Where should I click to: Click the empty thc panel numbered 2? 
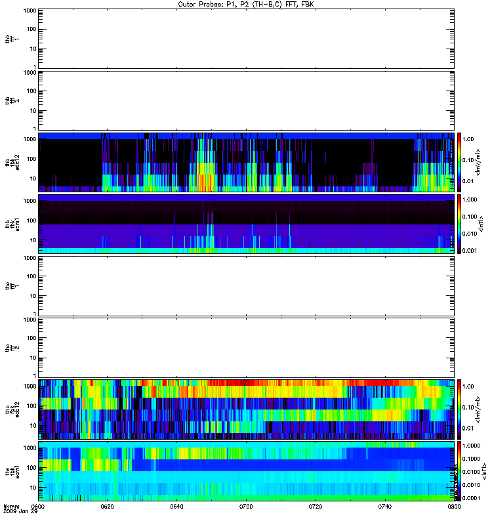click(246, 348)
